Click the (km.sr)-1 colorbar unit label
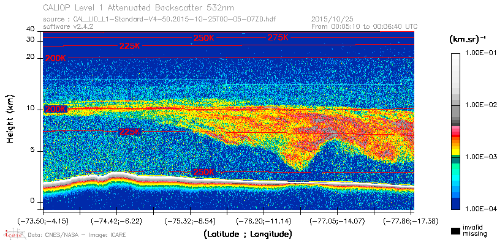The height and width of the screenshot is (240, 497). tap(467, 39)
